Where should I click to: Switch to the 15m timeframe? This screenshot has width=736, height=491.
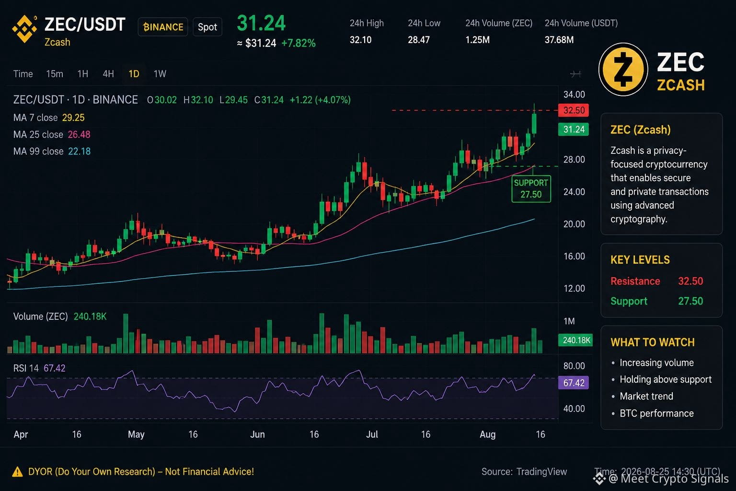pos(55,74)
